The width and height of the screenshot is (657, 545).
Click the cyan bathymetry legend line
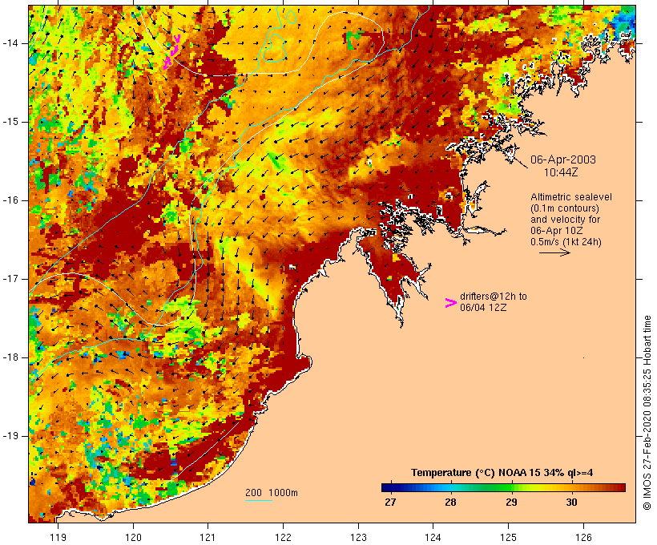tap(259, 500)
